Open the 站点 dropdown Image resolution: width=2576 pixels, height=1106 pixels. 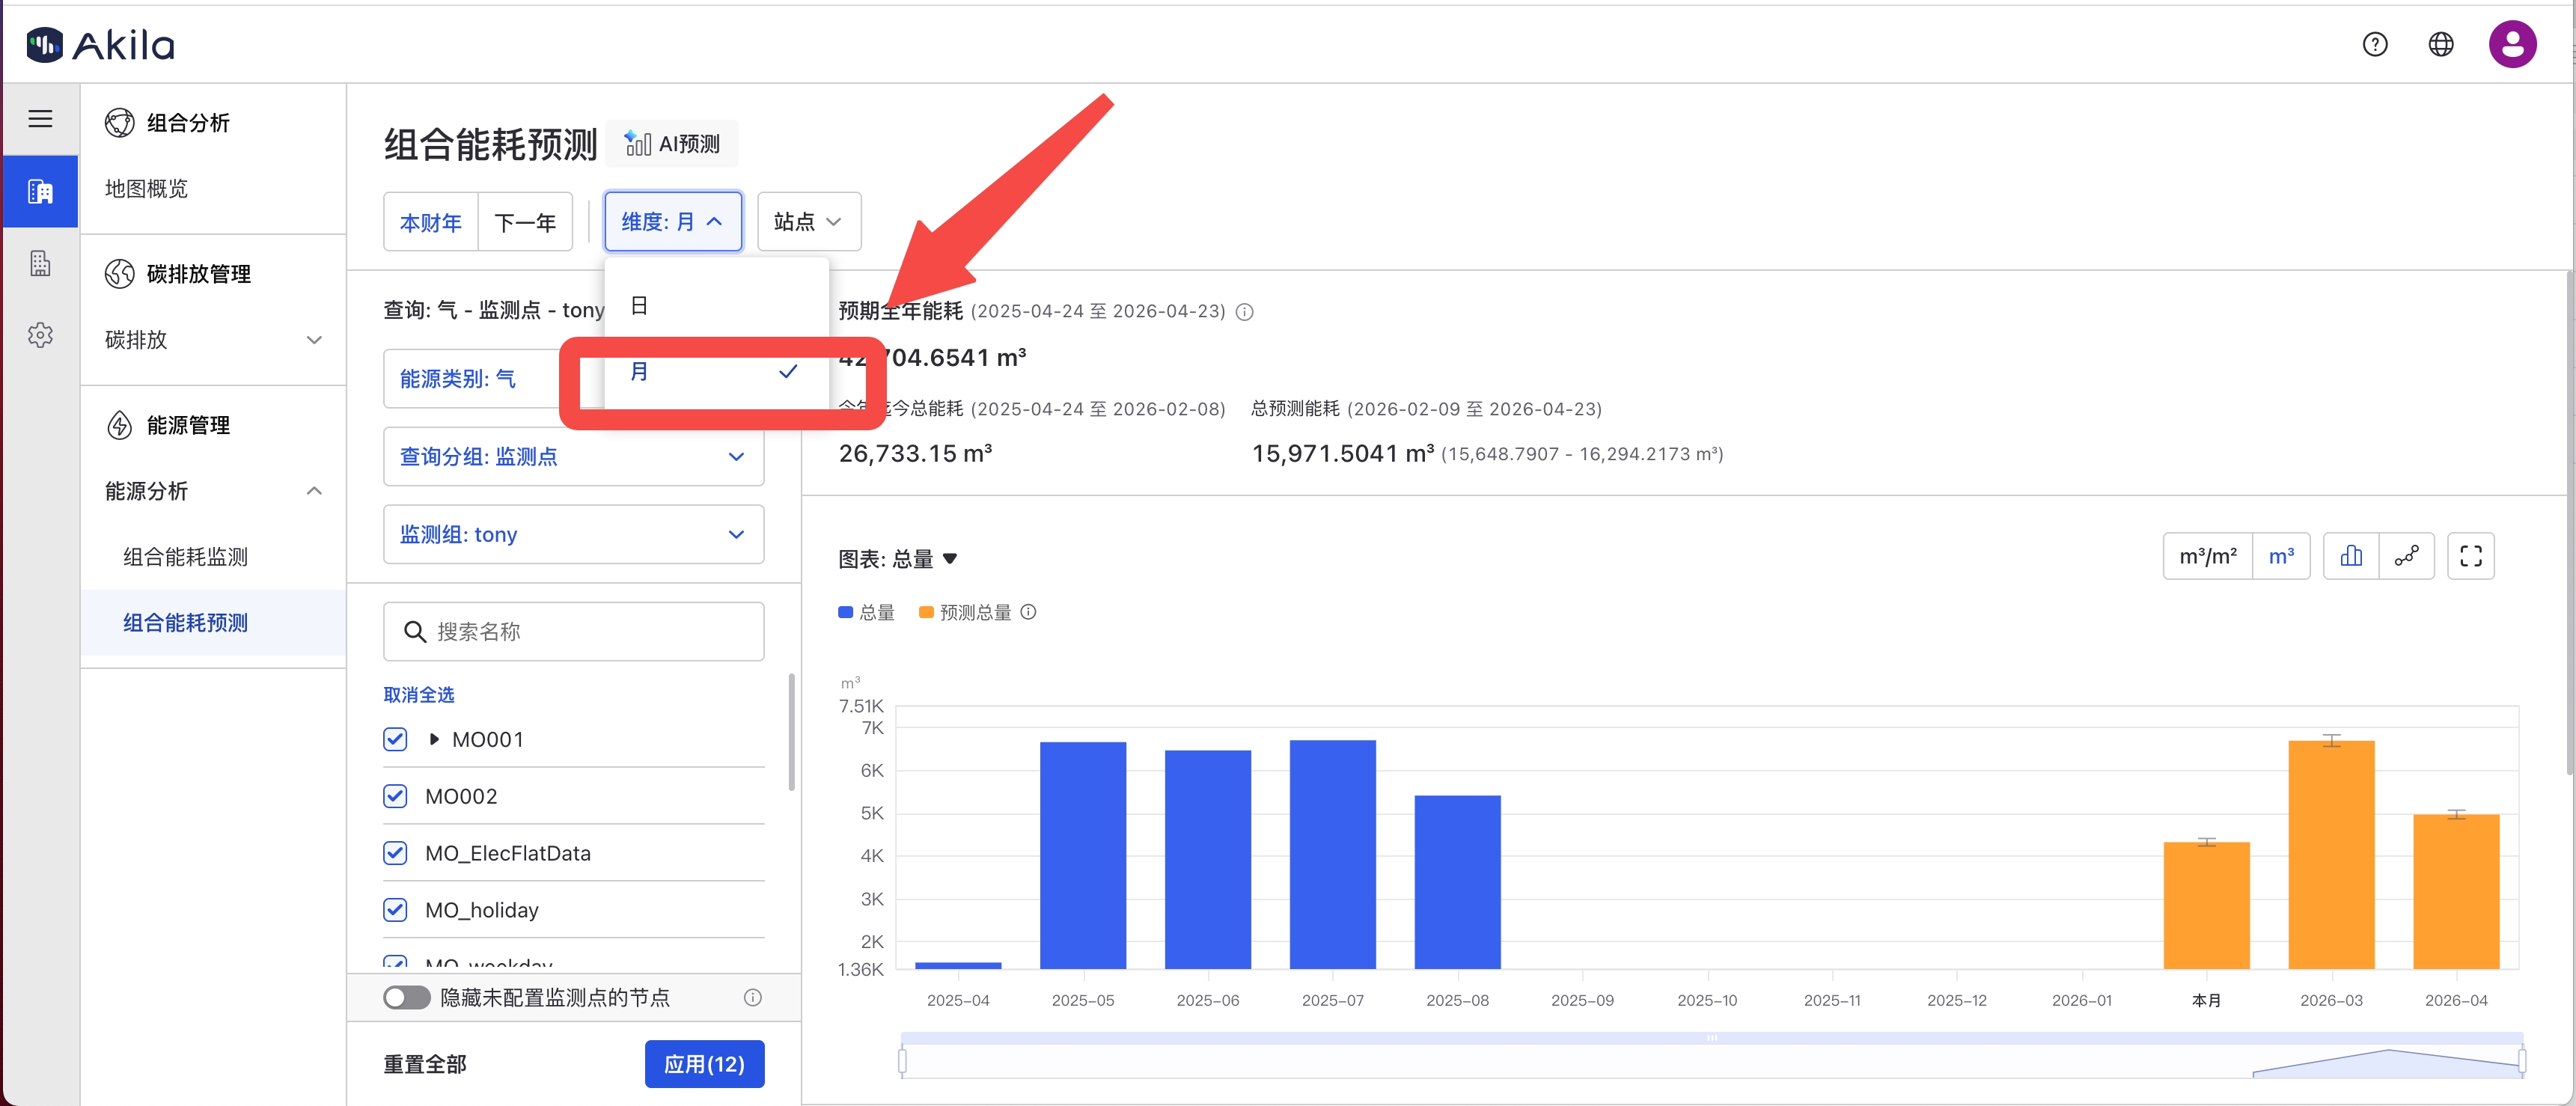click(x=808, y=222)
